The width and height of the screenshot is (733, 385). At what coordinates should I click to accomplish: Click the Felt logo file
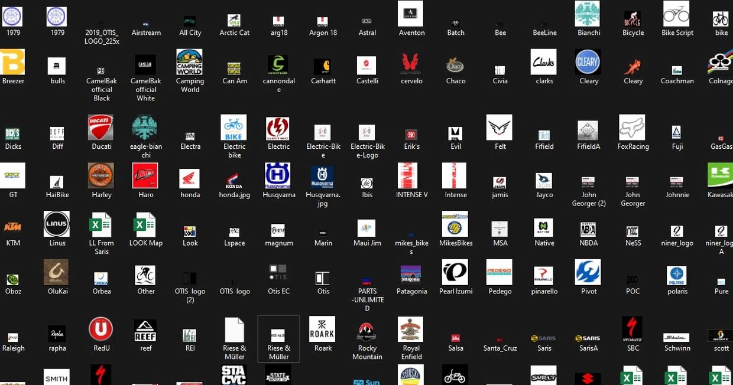[500, 128]
